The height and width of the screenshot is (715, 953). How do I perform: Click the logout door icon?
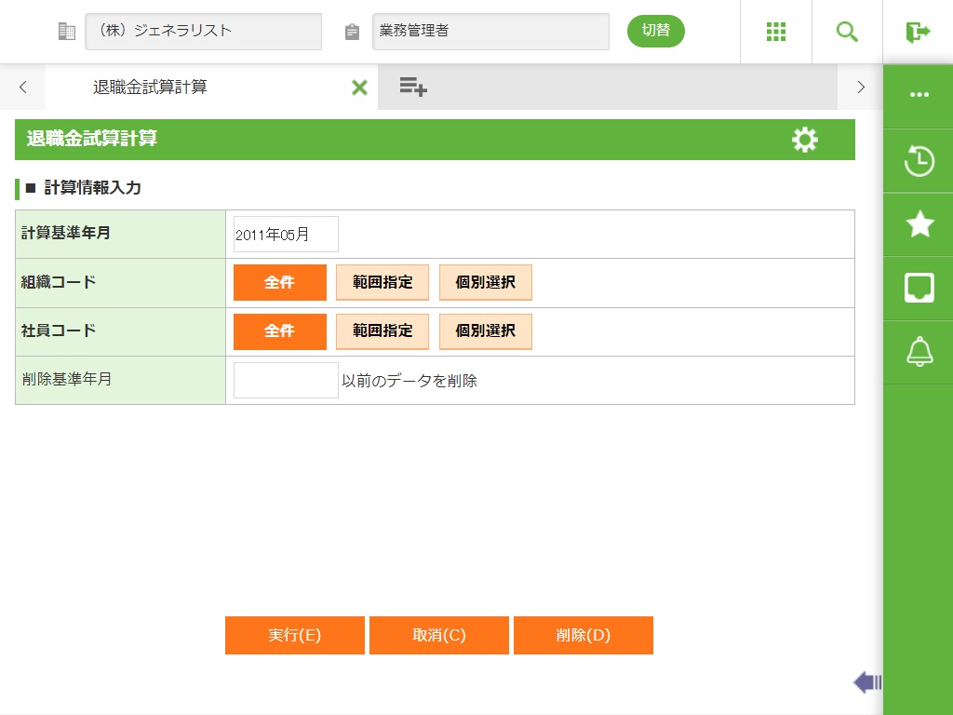[x=918, y=32]
